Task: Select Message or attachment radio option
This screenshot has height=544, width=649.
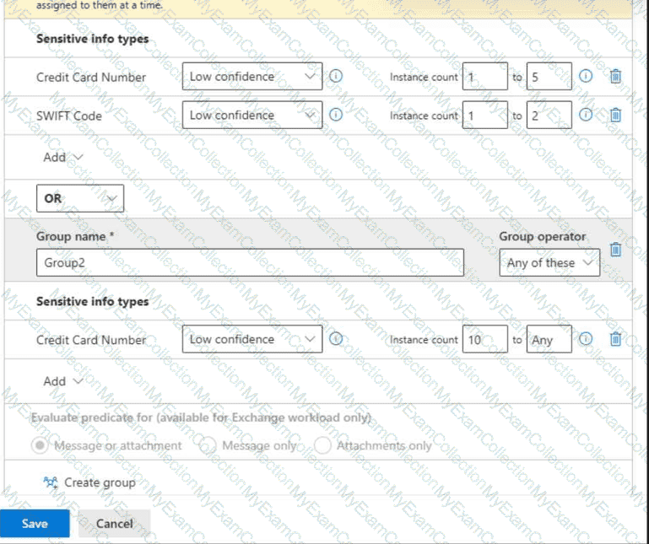Action: click(x=40, y=445)
